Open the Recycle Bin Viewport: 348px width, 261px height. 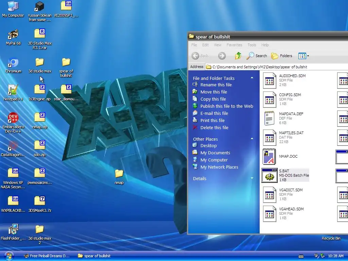coord(331,238)
